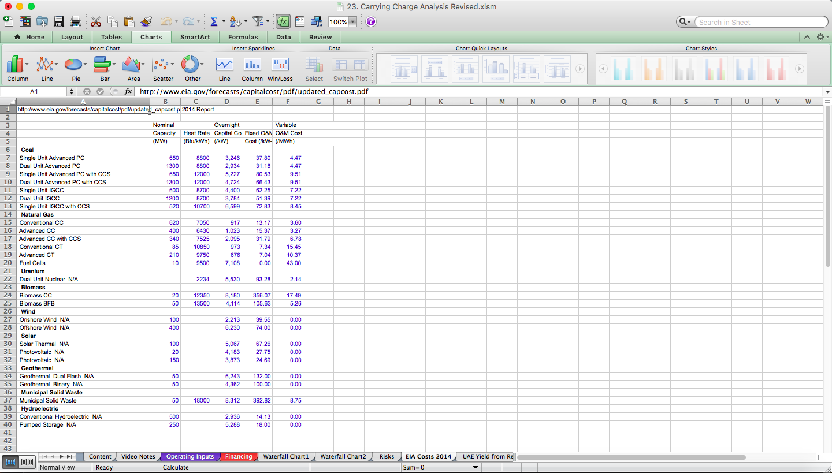This screenshot has width=832, height=473.
Task: Expand the Name Box stepper
Action: point(72,91)
